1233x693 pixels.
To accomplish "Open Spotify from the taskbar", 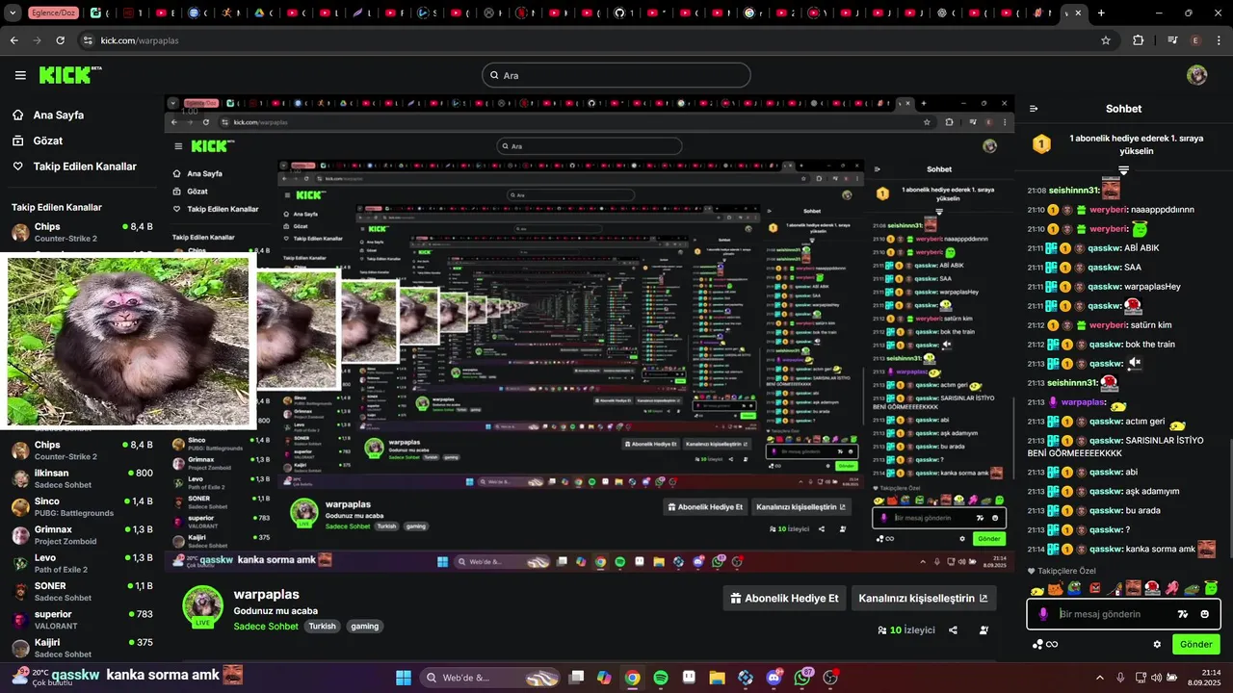I will pyautogui.click(x=661, y=678).
